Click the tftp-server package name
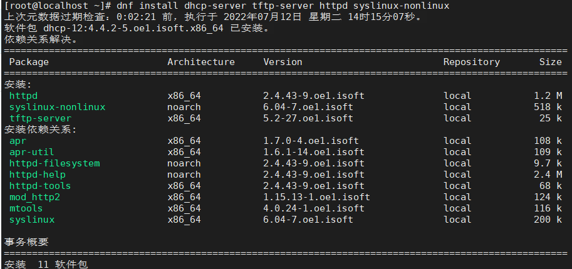Image resolution: width=572 pixels, height=269 pixels. pyautogui.click(x=40, y=118)
